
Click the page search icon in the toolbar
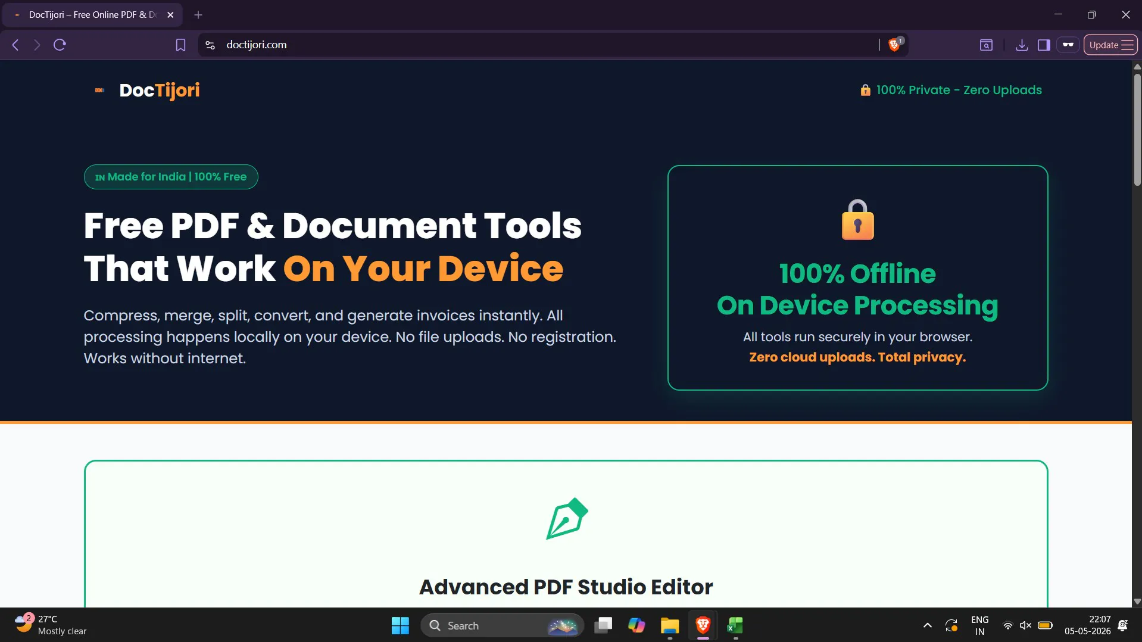click(x=986, y=45)
